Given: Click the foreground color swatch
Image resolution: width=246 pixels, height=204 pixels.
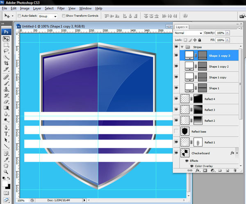Looking at the screenshot, I should [x=5, y=183].
